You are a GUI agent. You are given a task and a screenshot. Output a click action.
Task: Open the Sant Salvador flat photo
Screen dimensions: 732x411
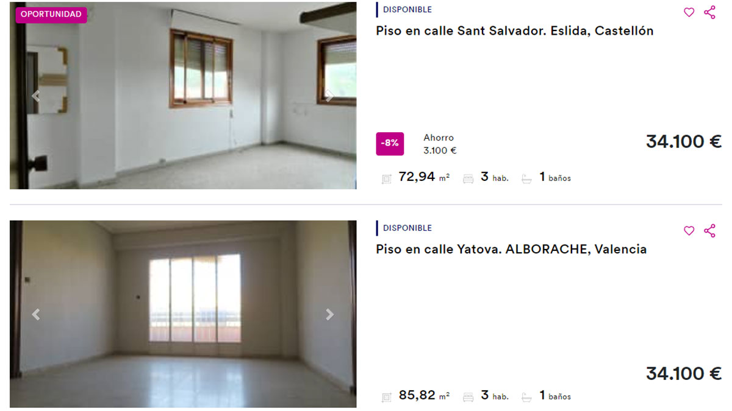[183, 96]
